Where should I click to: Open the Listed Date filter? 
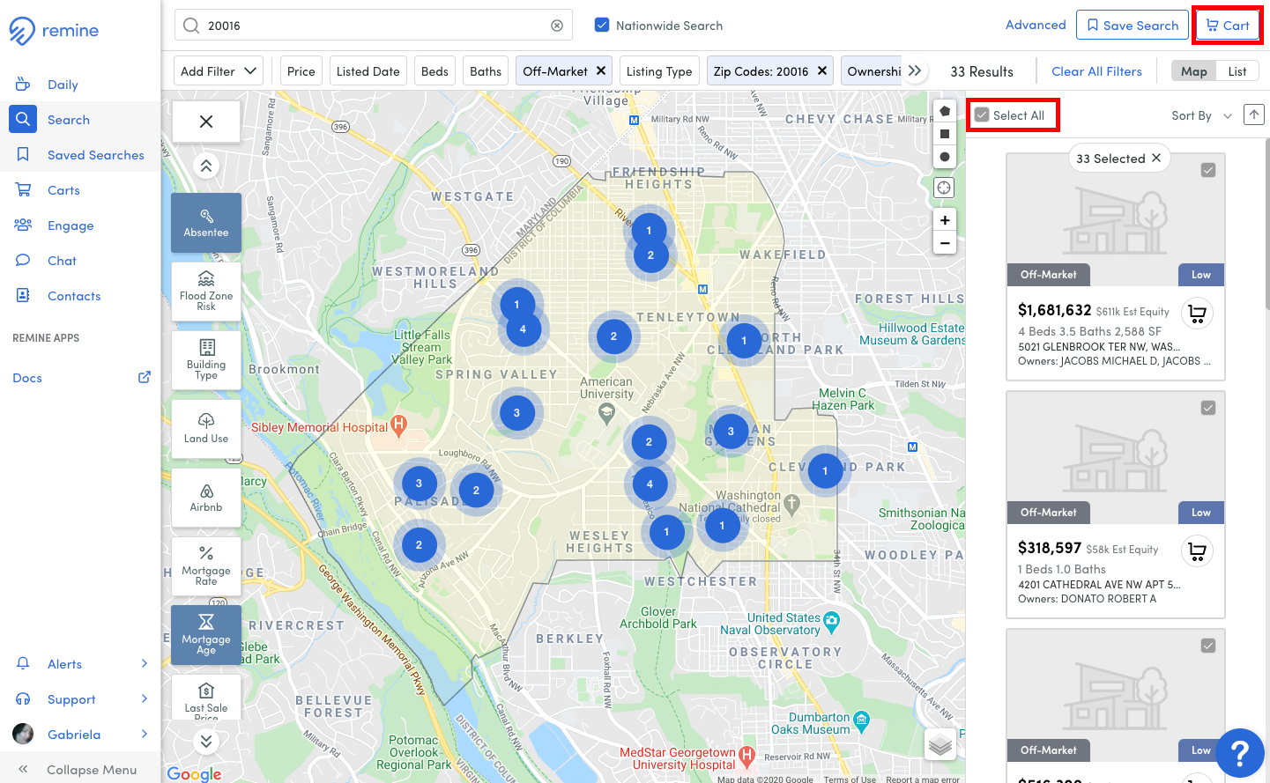click(368, 71)
